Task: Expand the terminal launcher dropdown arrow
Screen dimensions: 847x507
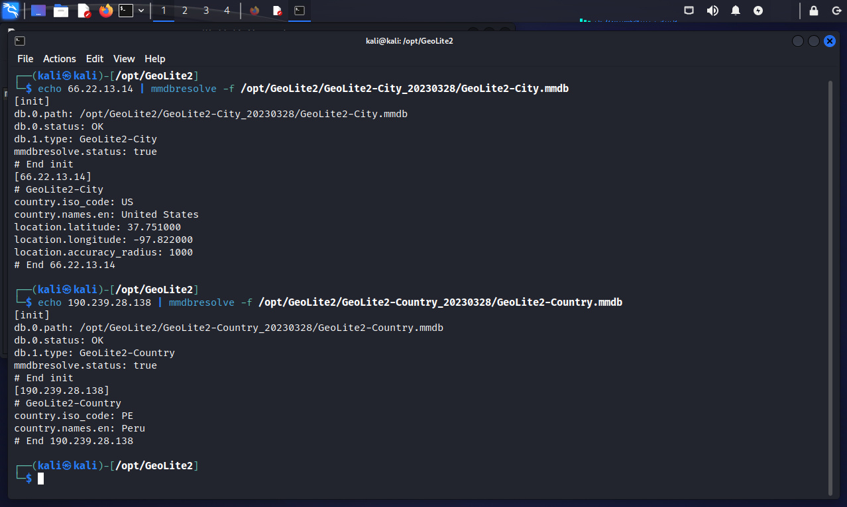Action: (x=141, y=11)
